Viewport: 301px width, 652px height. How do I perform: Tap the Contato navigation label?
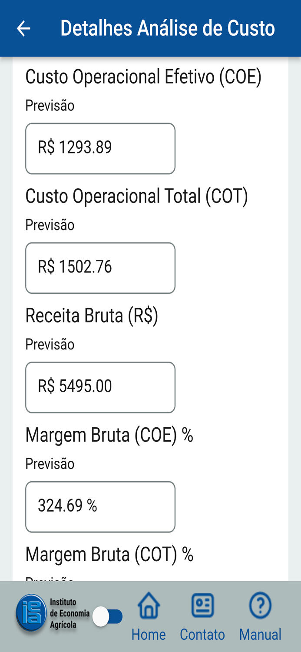pos(202,634)
